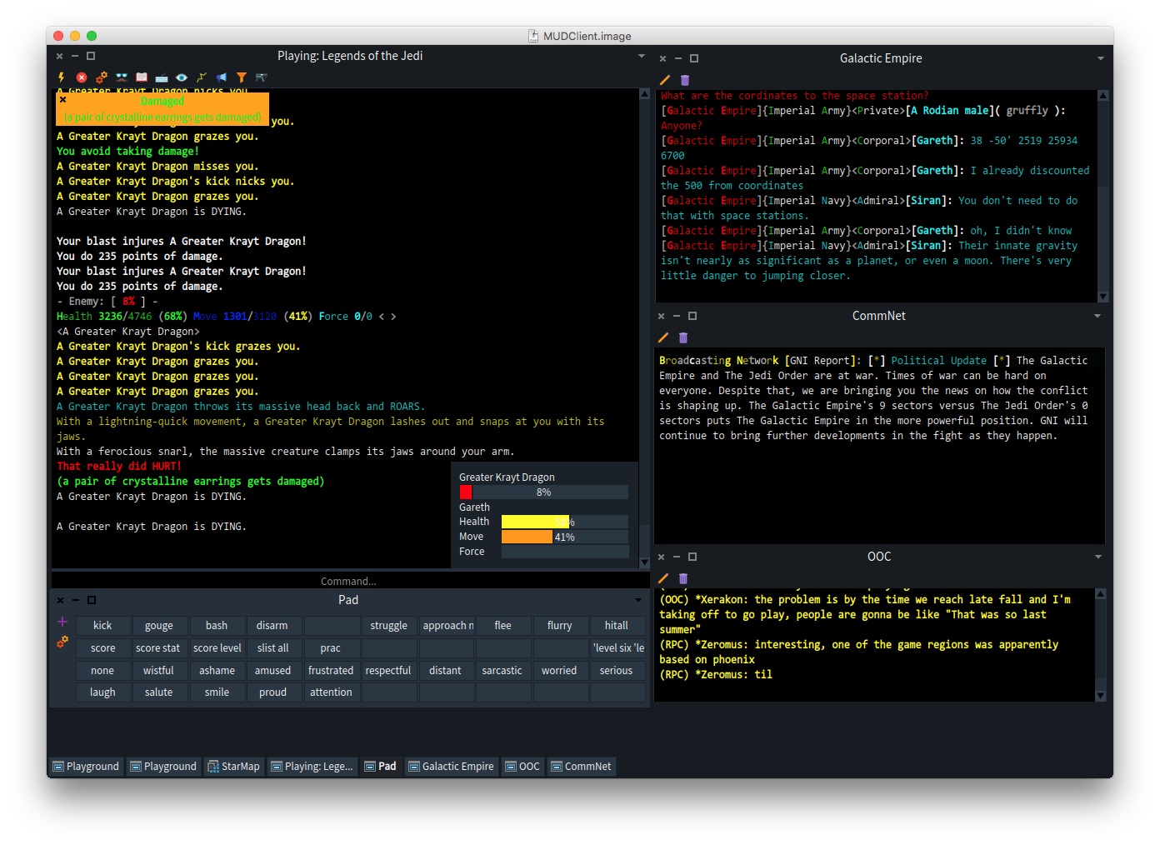Viewport: 1160px width, 845px height.
Task: Click the open book icon
Action: tap(142, 77)
